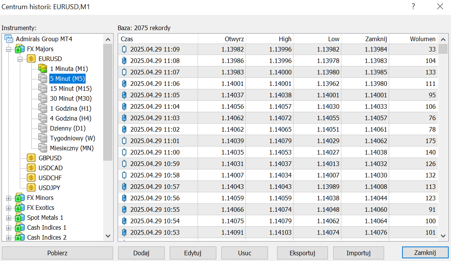Click records table scroll up arrow
The width and height of the screenshot is (451, 261).
coord(443,39)
